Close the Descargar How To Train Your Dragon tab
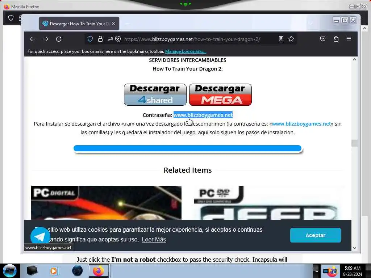The image size is (371, 278). (x=113, y=24)
